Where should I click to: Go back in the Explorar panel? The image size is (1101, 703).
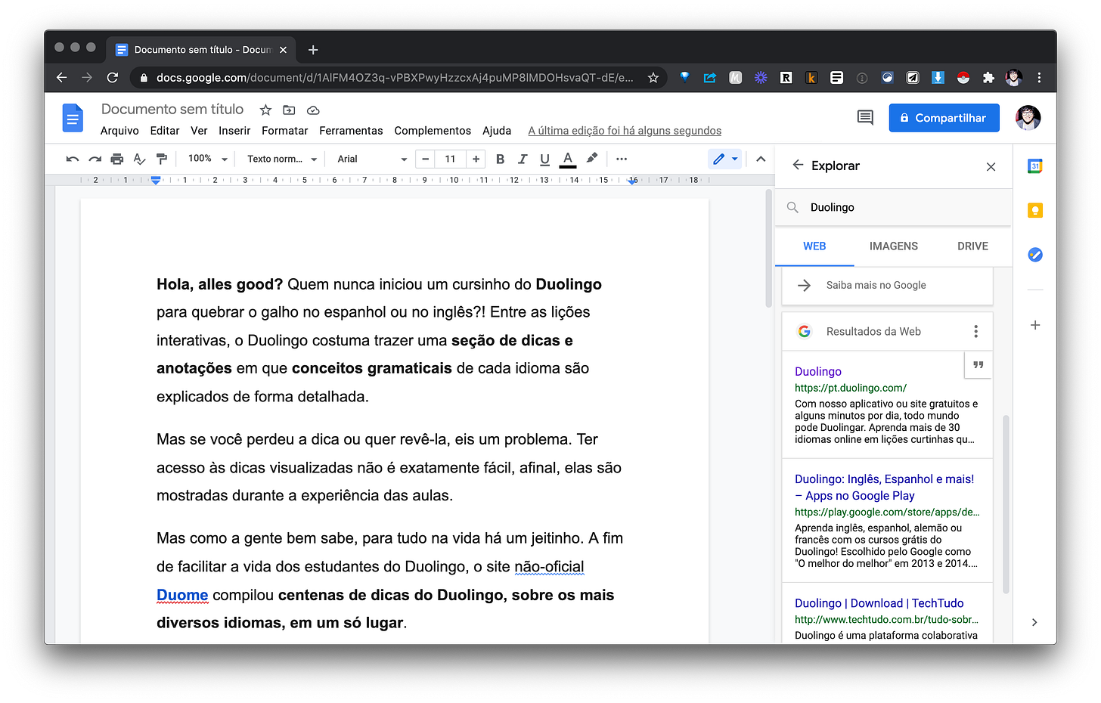point(798,165)
